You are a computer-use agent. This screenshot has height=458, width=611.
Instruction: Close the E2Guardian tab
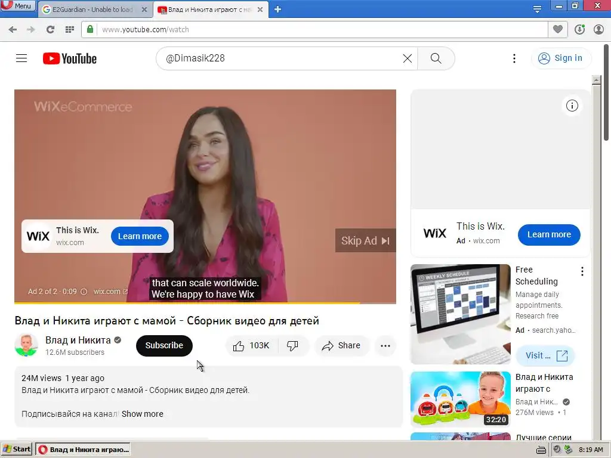[x=144, y=10]
